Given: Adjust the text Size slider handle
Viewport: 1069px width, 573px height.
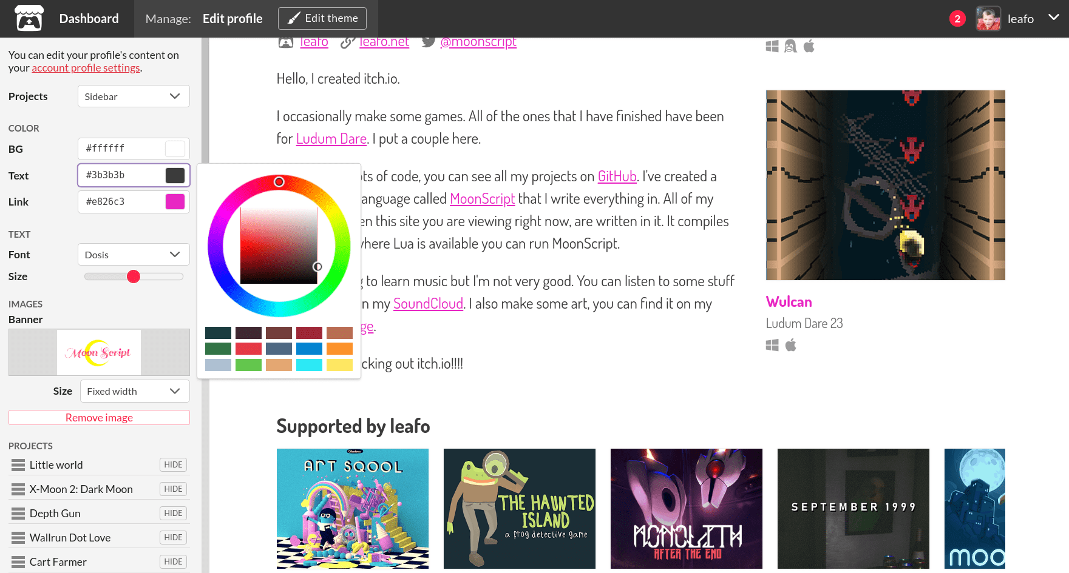Looking at the screenshot, I should click(x=134, y=276).
